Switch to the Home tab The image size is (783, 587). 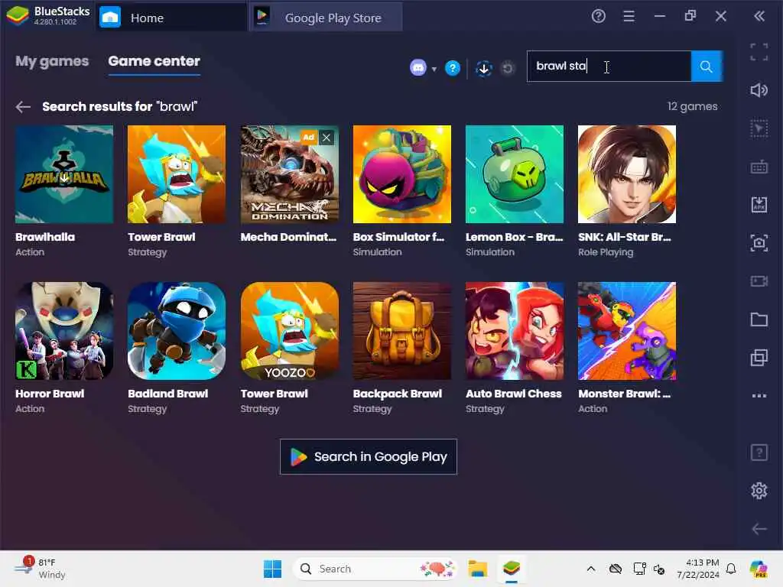click(170, 18)
